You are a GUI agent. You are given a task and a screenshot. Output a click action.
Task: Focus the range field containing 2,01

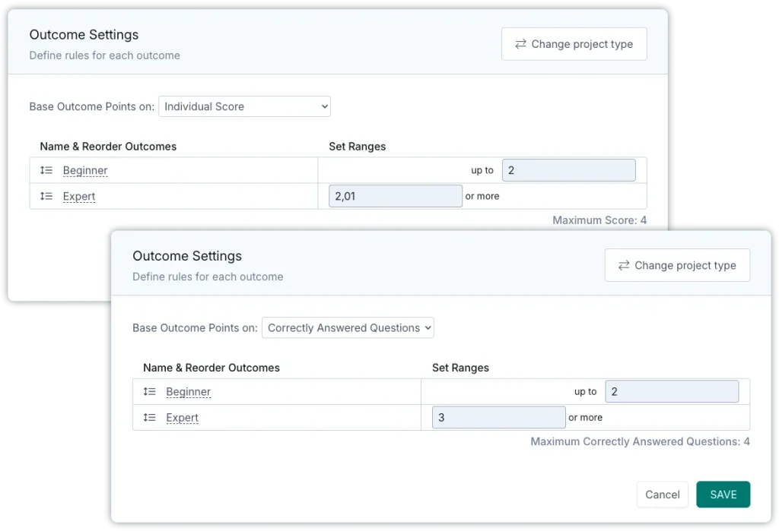[x=395, y=196]
